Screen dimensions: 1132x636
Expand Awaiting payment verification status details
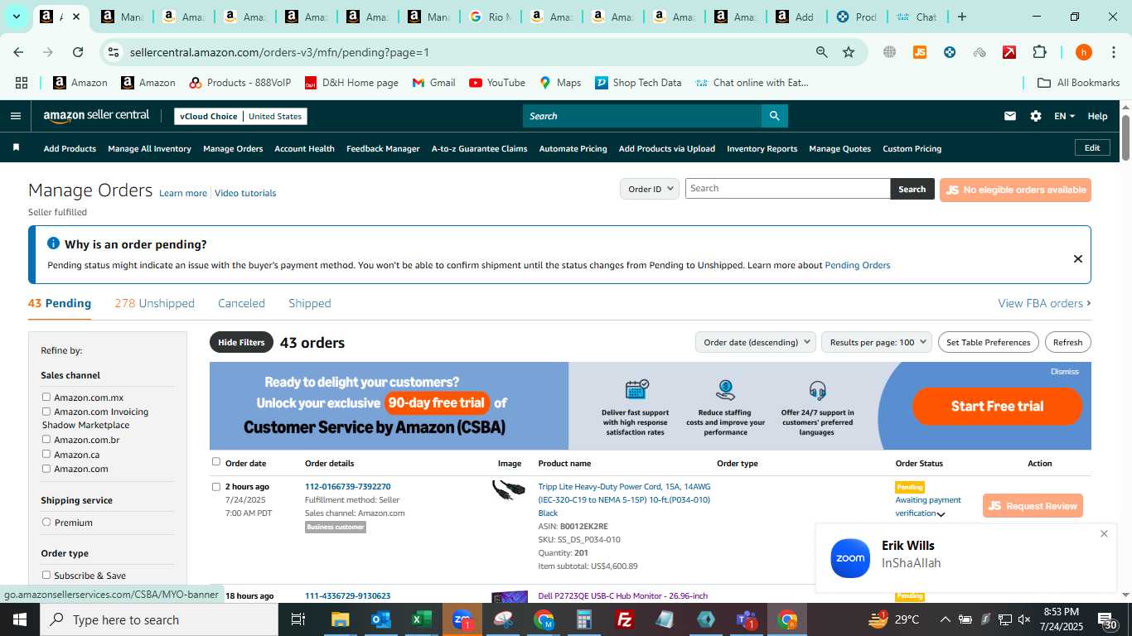tap(941, 514)
